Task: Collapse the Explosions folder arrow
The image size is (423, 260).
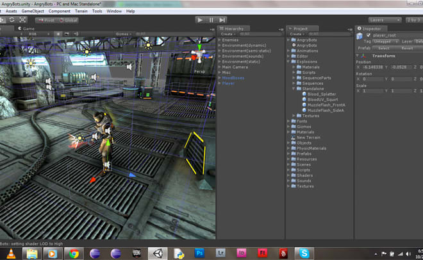Action: coord(288,62)
